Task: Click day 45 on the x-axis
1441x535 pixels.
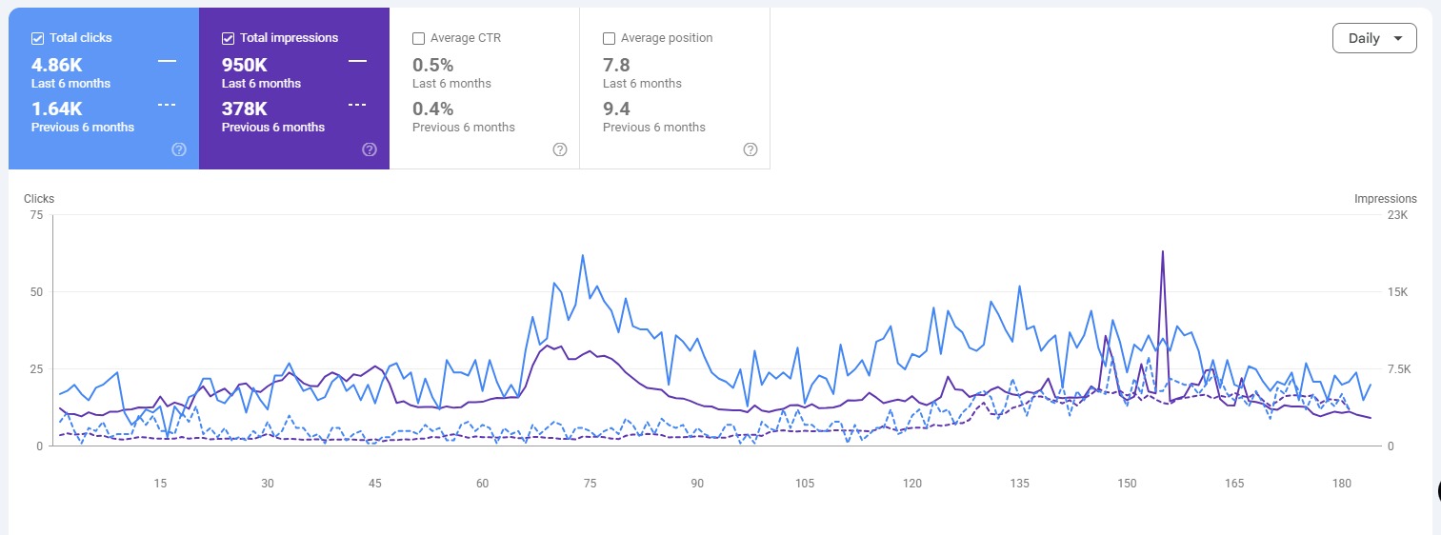Action: pos(375,484)
